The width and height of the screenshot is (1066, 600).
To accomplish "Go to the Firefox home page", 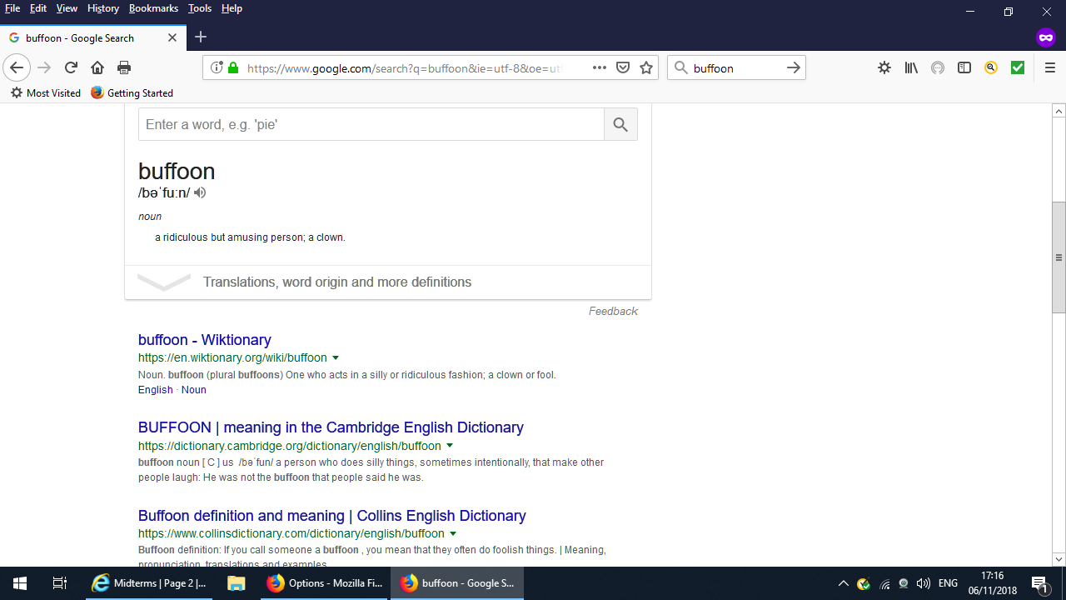I will click(x=97, y=67).
